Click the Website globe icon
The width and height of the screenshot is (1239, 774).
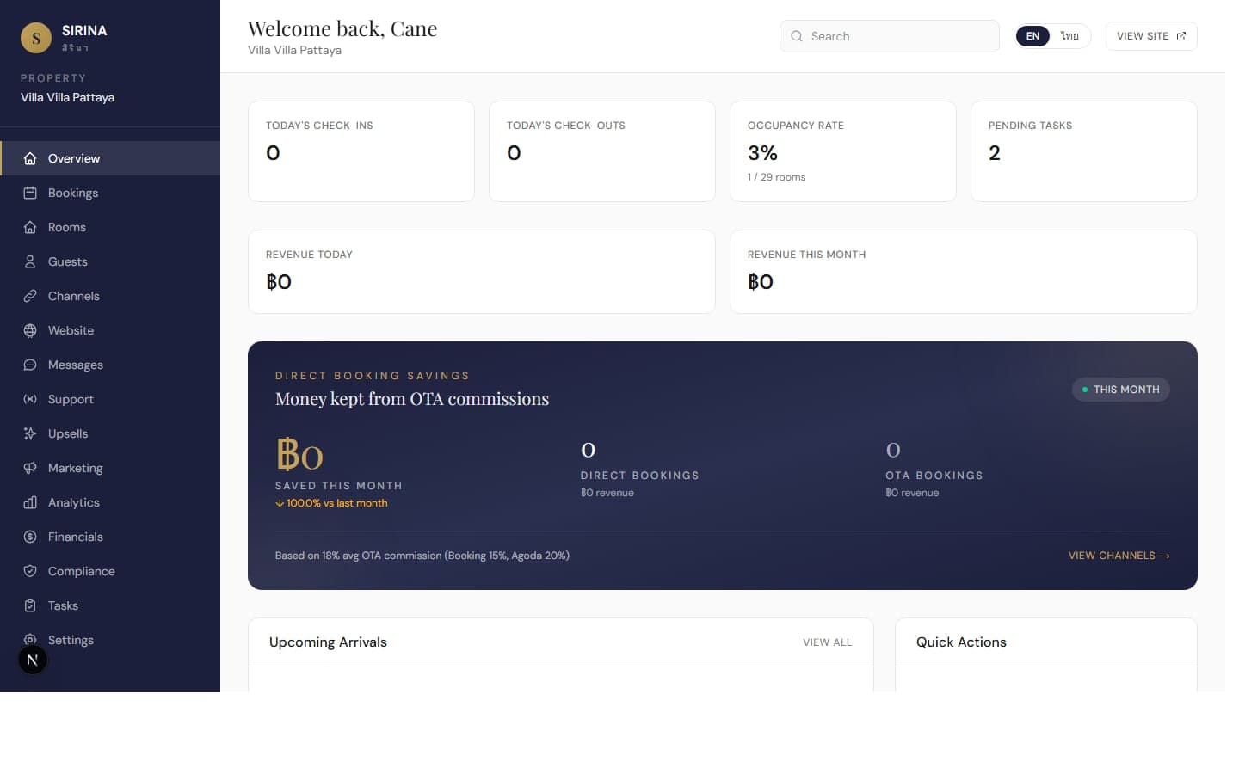(30, 330)
